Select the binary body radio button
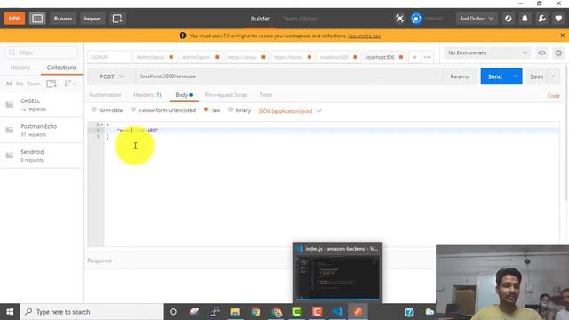 pyautogui.click(x=230, y=109)
